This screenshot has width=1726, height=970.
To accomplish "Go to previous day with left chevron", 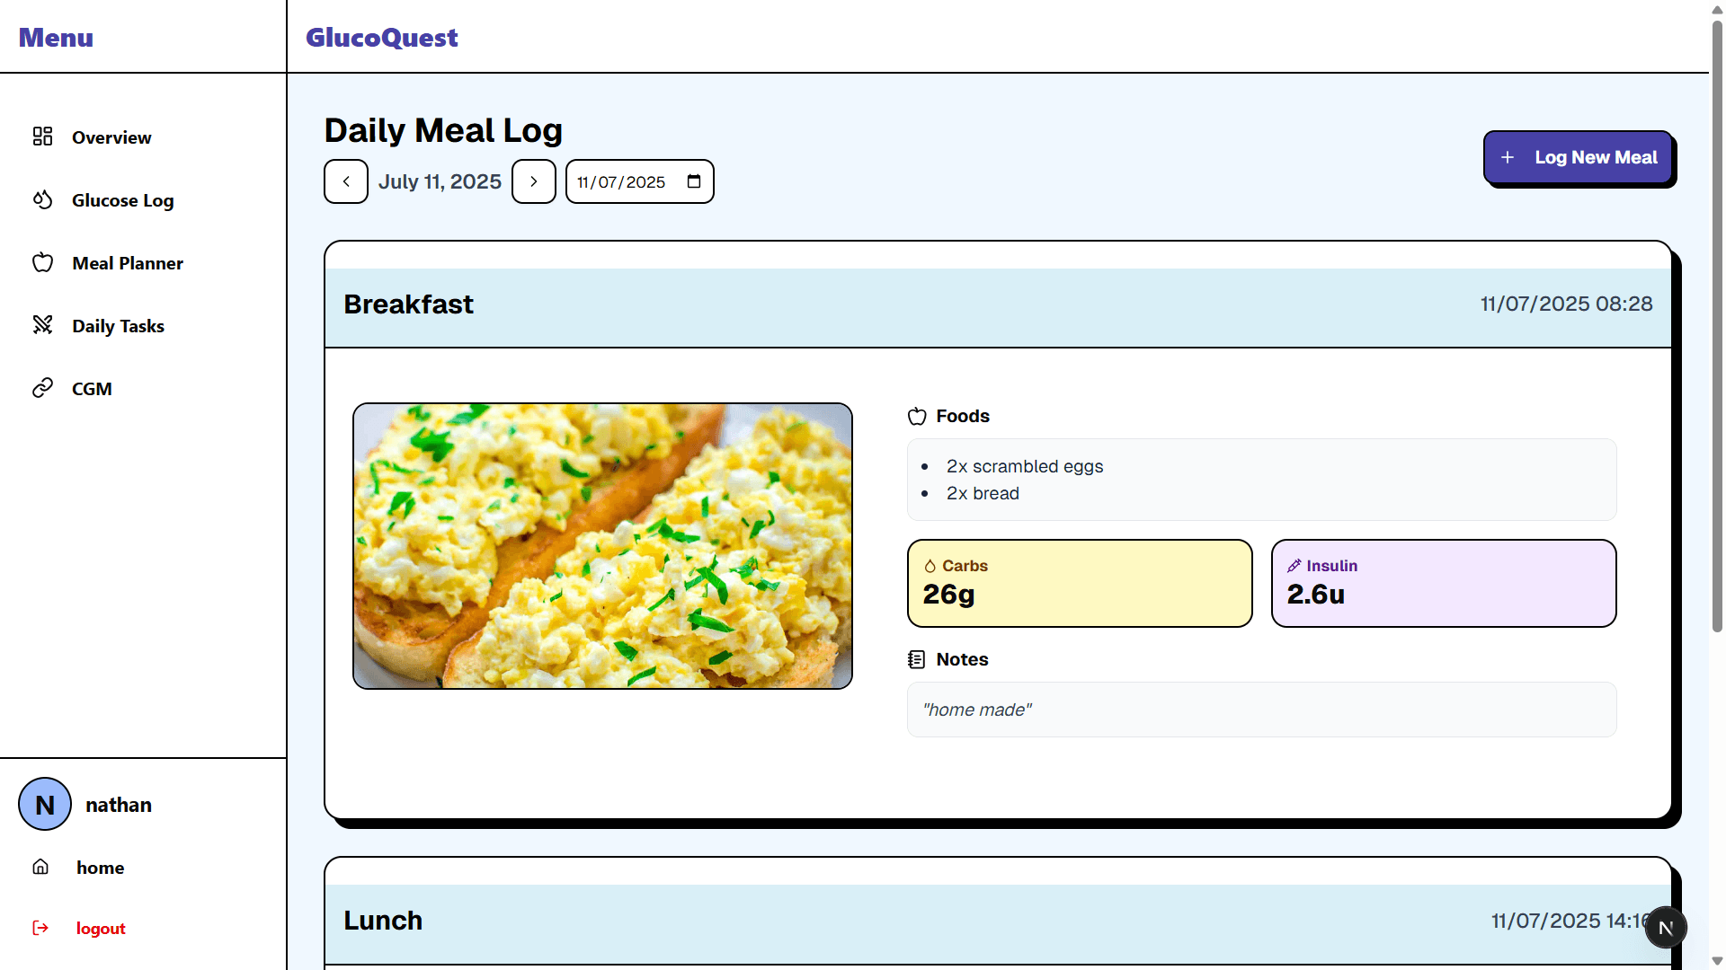I will (345, 181).
